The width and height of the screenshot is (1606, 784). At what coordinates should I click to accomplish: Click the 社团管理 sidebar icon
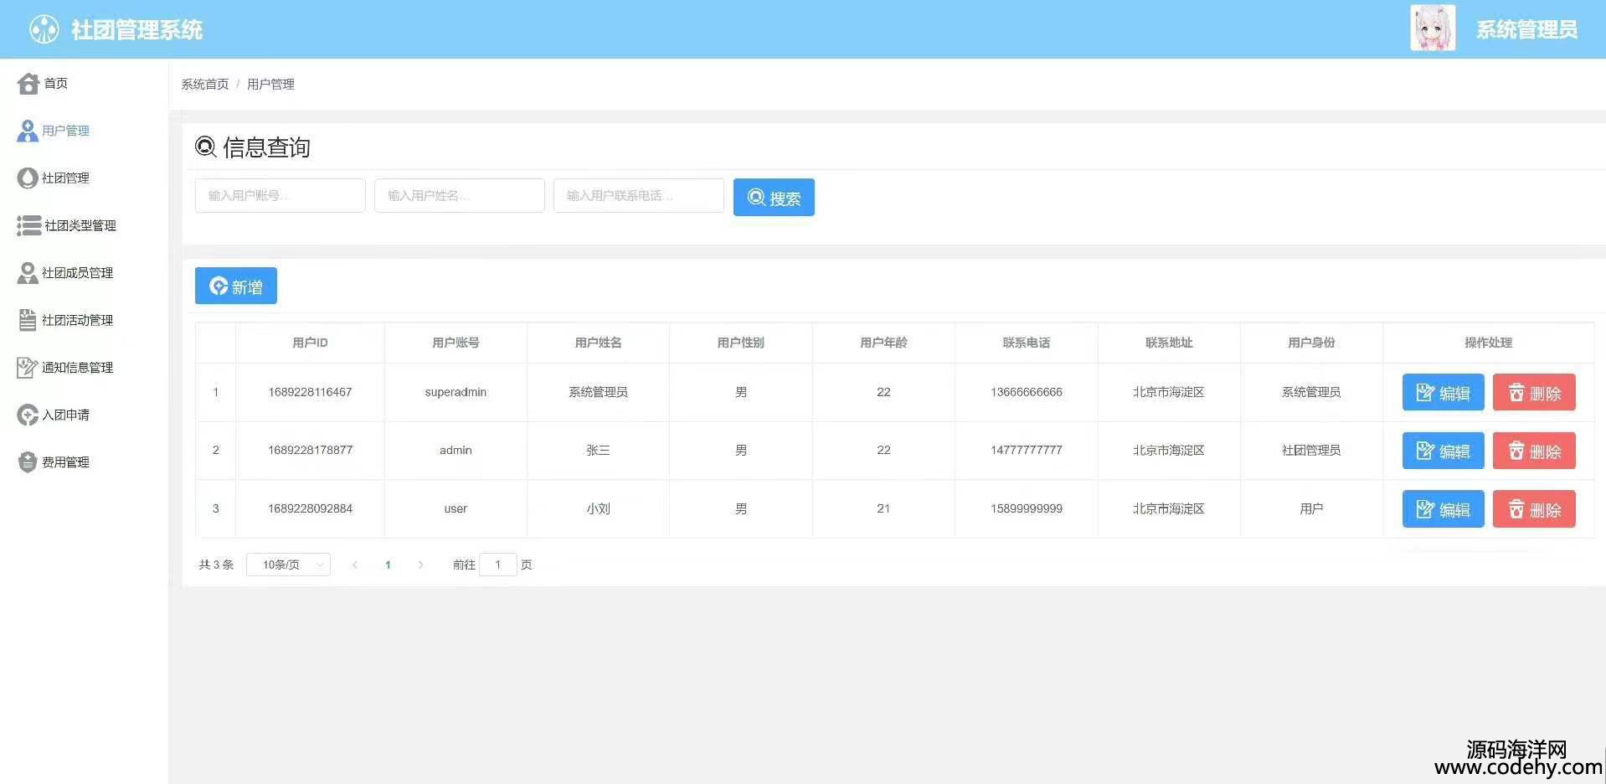28,178
